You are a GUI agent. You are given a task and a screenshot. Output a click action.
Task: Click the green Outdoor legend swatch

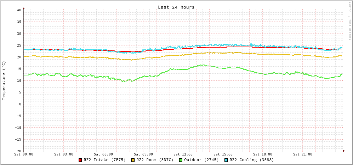181,160
